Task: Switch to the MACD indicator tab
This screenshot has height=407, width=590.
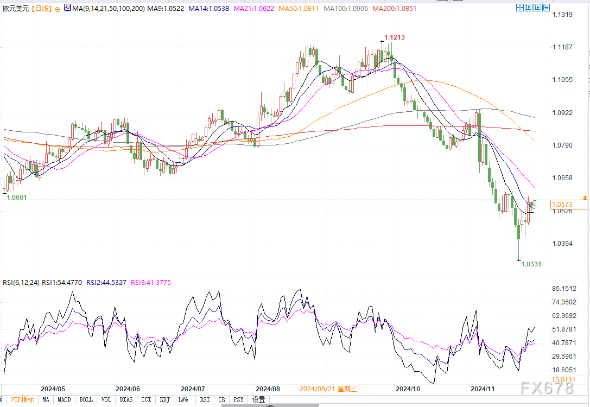Action: [65, 399]
